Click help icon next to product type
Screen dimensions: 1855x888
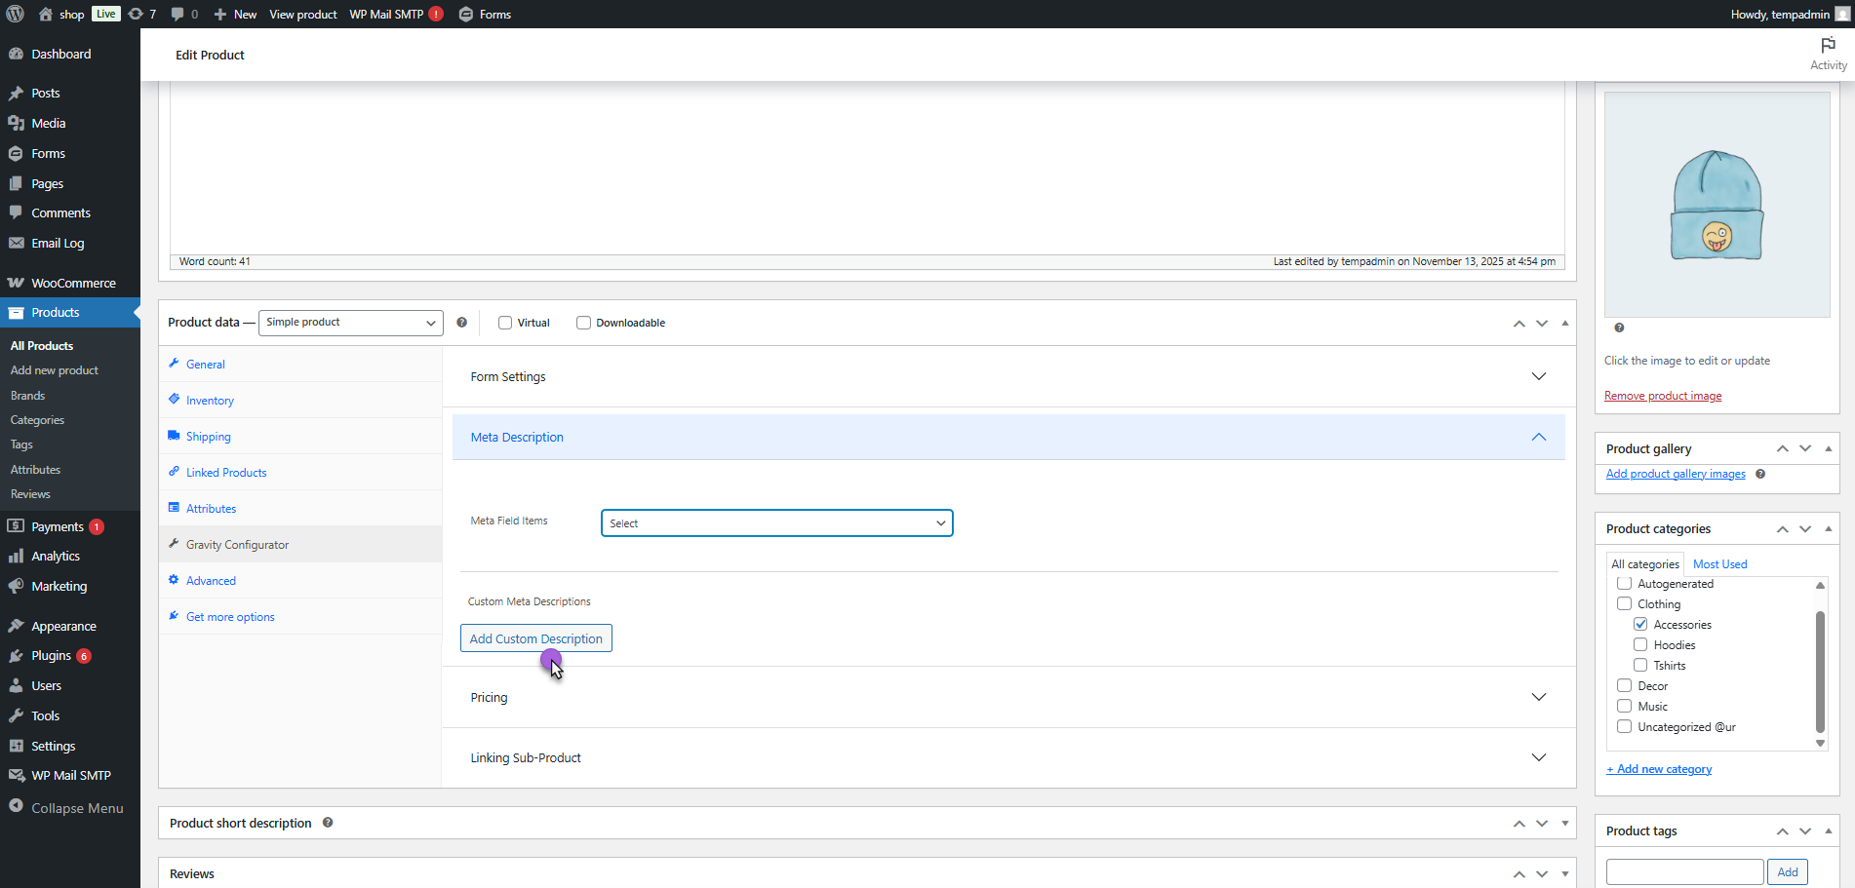click(x=462, y=323)
